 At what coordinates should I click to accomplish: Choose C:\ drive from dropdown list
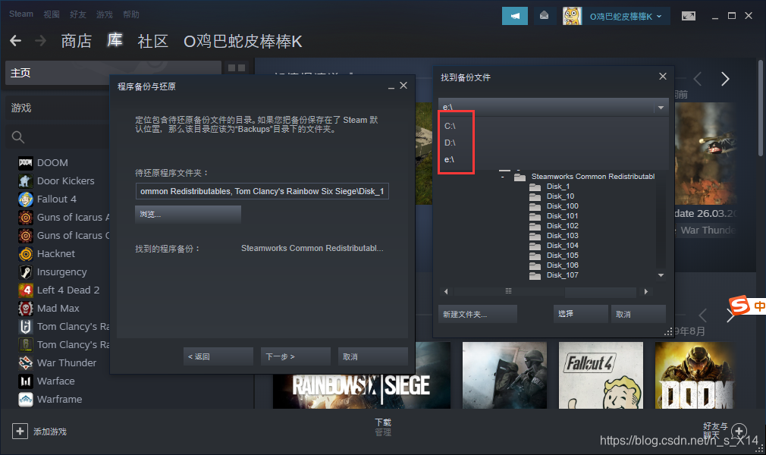pyautogui.click(x=450, y=126)
